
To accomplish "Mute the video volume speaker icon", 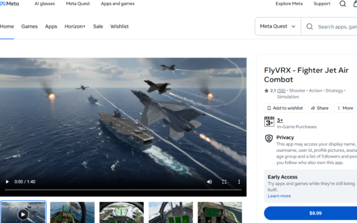I will pos(209,182).
